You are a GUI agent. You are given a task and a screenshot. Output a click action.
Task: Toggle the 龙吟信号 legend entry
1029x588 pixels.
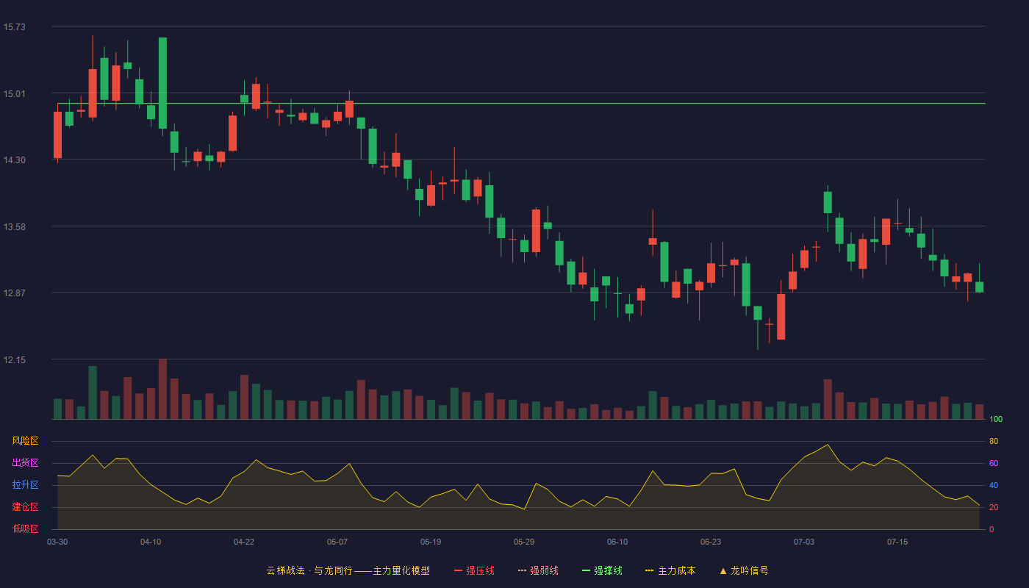pos(744,570)
